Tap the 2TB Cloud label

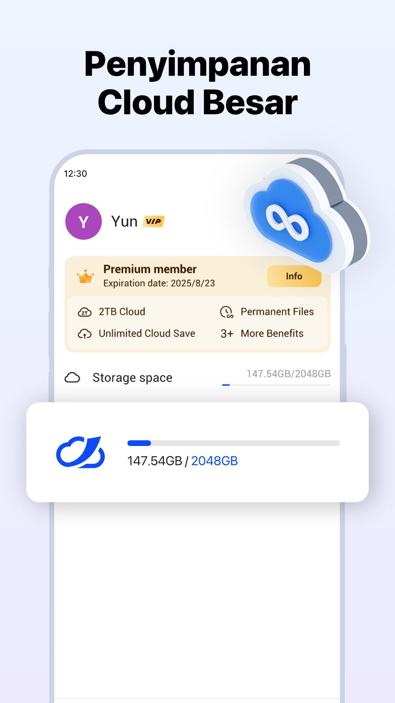click(x=122, y=312)
